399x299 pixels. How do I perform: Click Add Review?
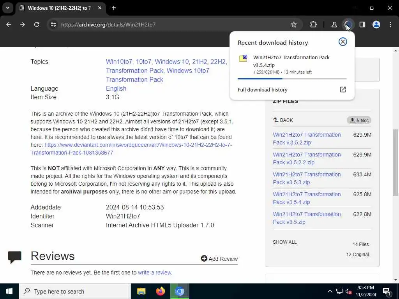219,259
